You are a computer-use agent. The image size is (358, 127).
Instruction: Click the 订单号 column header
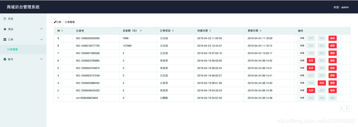(x=80, y=31)
